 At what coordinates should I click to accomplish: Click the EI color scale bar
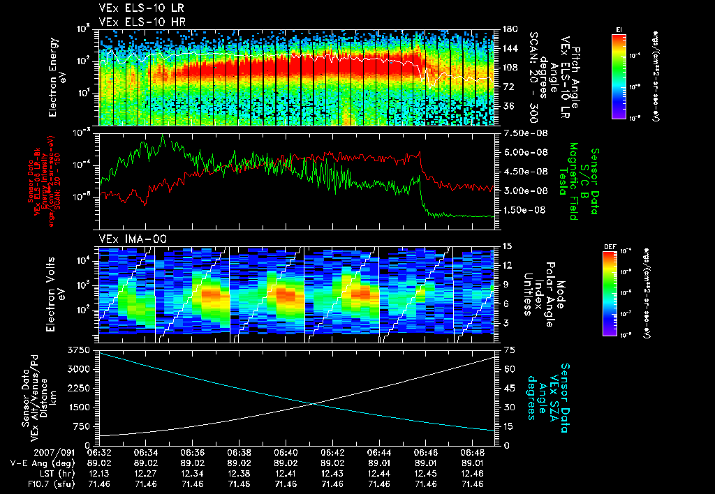(x=619, y=75)
